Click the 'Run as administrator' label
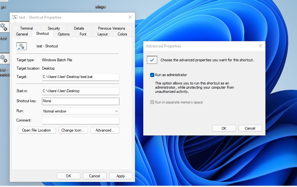The height and width of the screenshot is (187, 297). pos(171,75)
